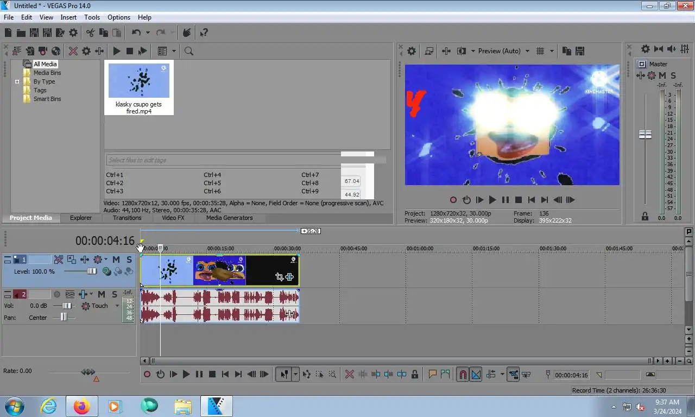This screenshot has width=695, height=417.
Task: Activate the What's This help pointer
Action: (204, 33)
